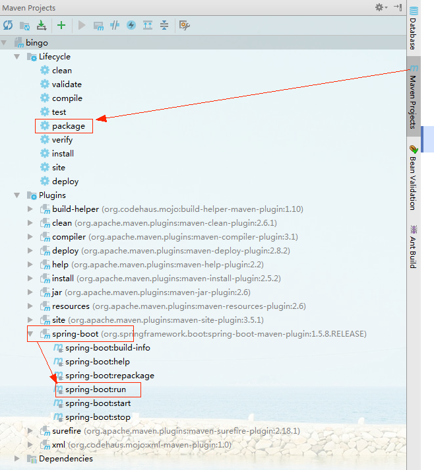Click gear icon beside install phase
The image size is (434, 470).
45,153
